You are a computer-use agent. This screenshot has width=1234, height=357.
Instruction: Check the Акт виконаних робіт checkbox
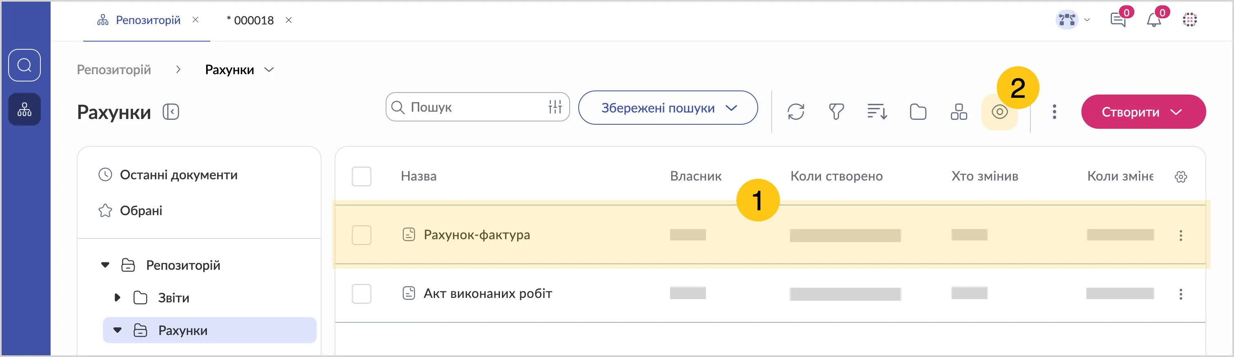[x=361, y=294]
